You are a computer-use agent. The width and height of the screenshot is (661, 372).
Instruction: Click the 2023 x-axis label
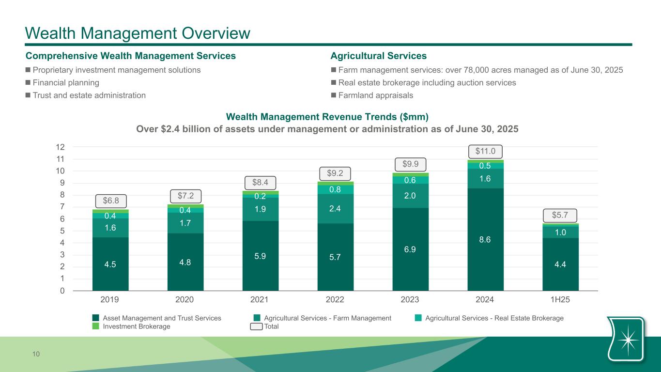pos(410,300)
